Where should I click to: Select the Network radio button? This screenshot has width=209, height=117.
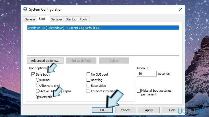pos(38,97)
